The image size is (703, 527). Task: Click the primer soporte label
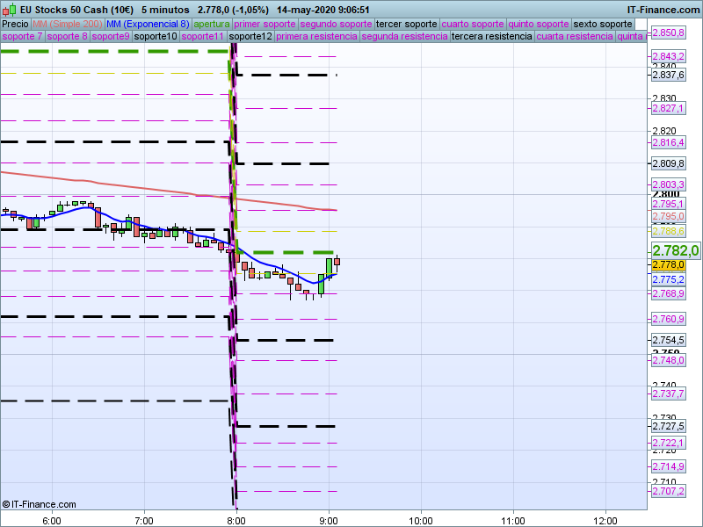pyautogui.click(x=265, y=25)
